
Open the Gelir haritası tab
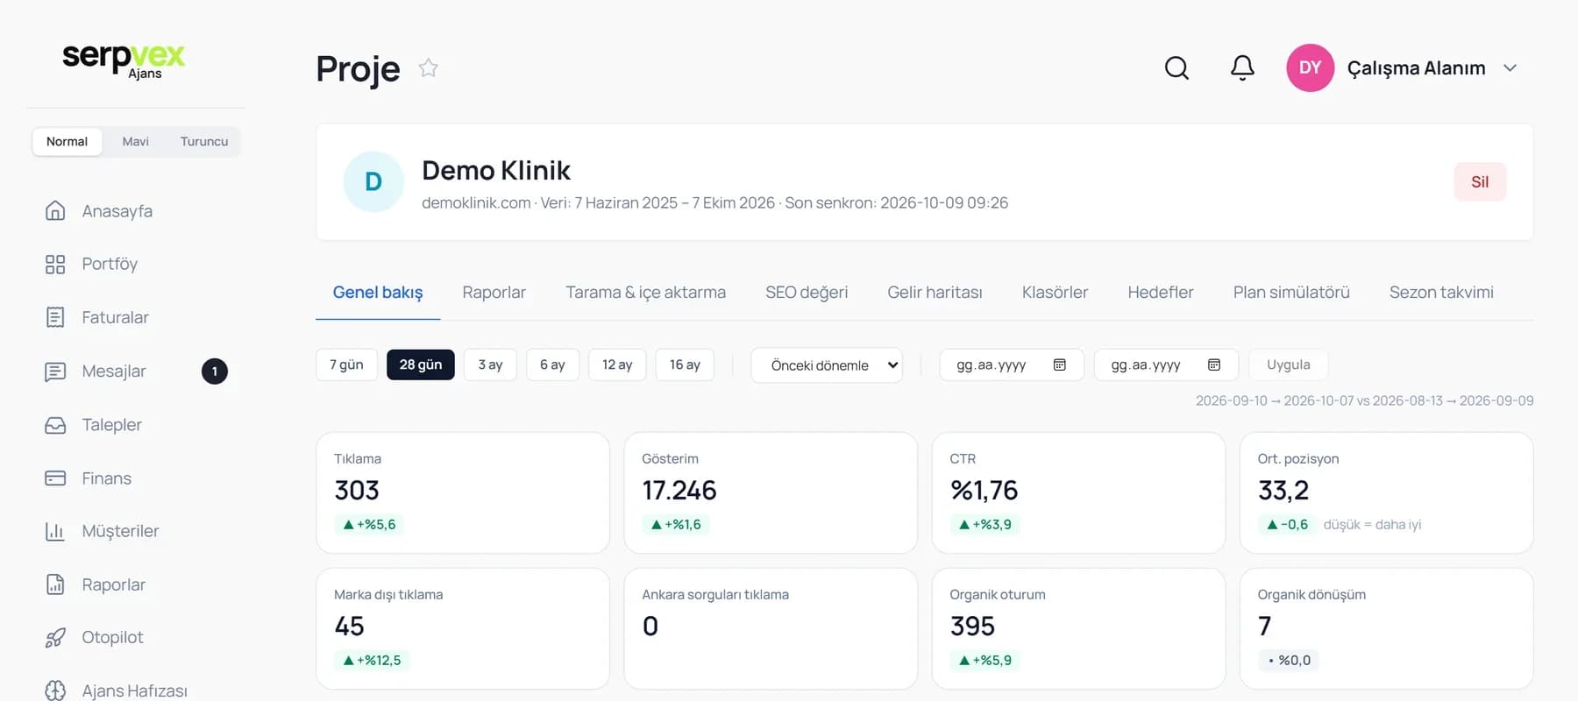[x=935, y=293]
